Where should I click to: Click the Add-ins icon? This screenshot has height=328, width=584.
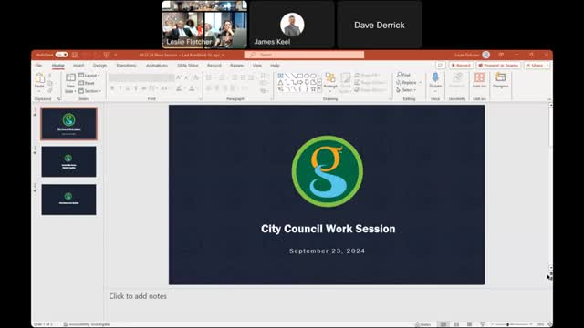[479, 80]
